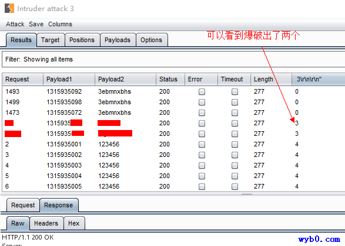Click 3ebmnxbhs in request 1493 row
This screenshot has width=345, height=246.
115,91
